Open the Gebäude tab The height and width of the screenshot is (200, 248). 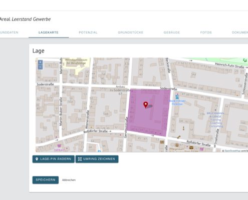pos(172,32)
